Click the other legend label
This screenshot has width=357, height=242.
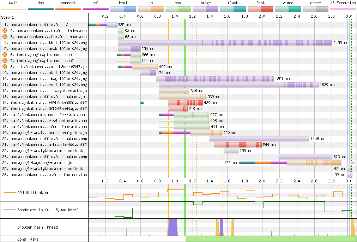pyautogui.click(x=315, y=3)
